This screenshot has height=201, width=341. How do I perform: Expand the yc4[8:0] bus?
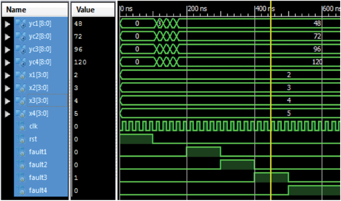pyautogui.click(x=8, y=63)
